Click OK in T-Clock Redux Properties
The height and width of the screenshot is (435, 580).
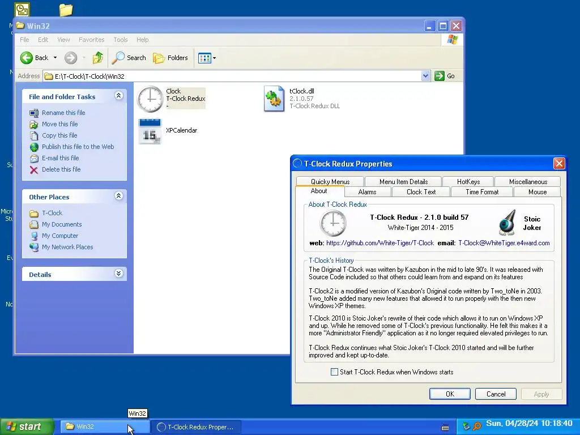pos(450,394)
